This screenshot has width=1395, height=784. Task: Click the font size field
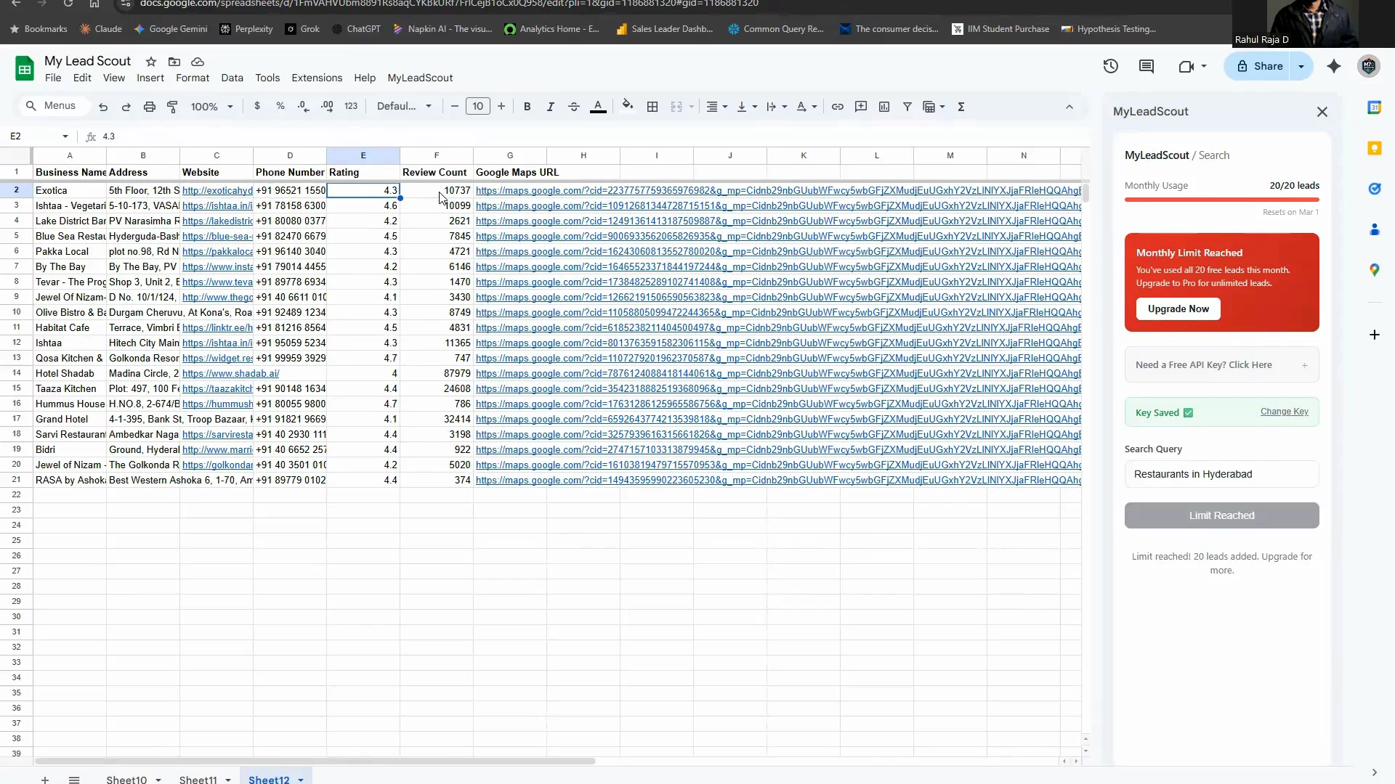(478, 107)
